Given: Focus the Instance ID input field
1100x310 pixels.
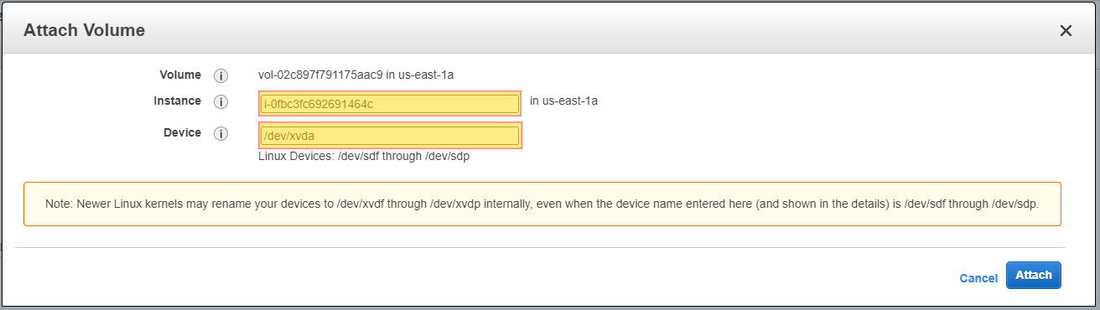Looking at the screenshot, I should 390,104.
